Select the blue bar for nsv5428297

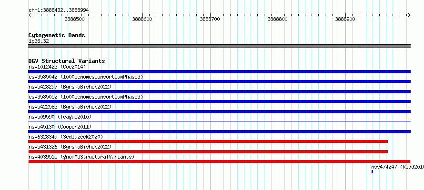click(x=219, y=91)
